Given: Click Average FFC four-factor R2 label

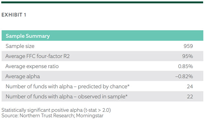Looking at the screenshot, I should pyautogui.click(x=37, y=56).
